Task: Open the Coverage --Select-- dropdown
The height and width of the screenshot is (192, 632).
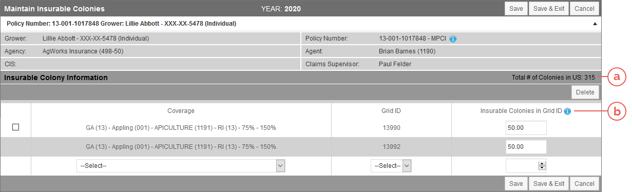Action: pyautogui.click(x=181, y=166)
